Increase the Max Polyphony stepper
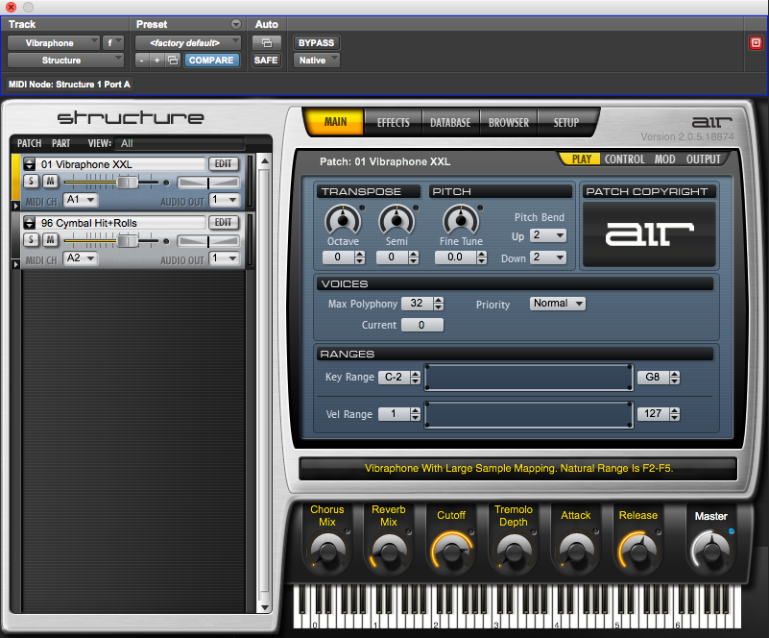 (439, 300)
